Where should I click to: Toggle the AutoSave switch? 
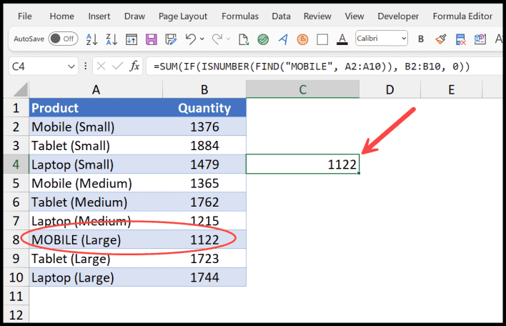(63, 39)
